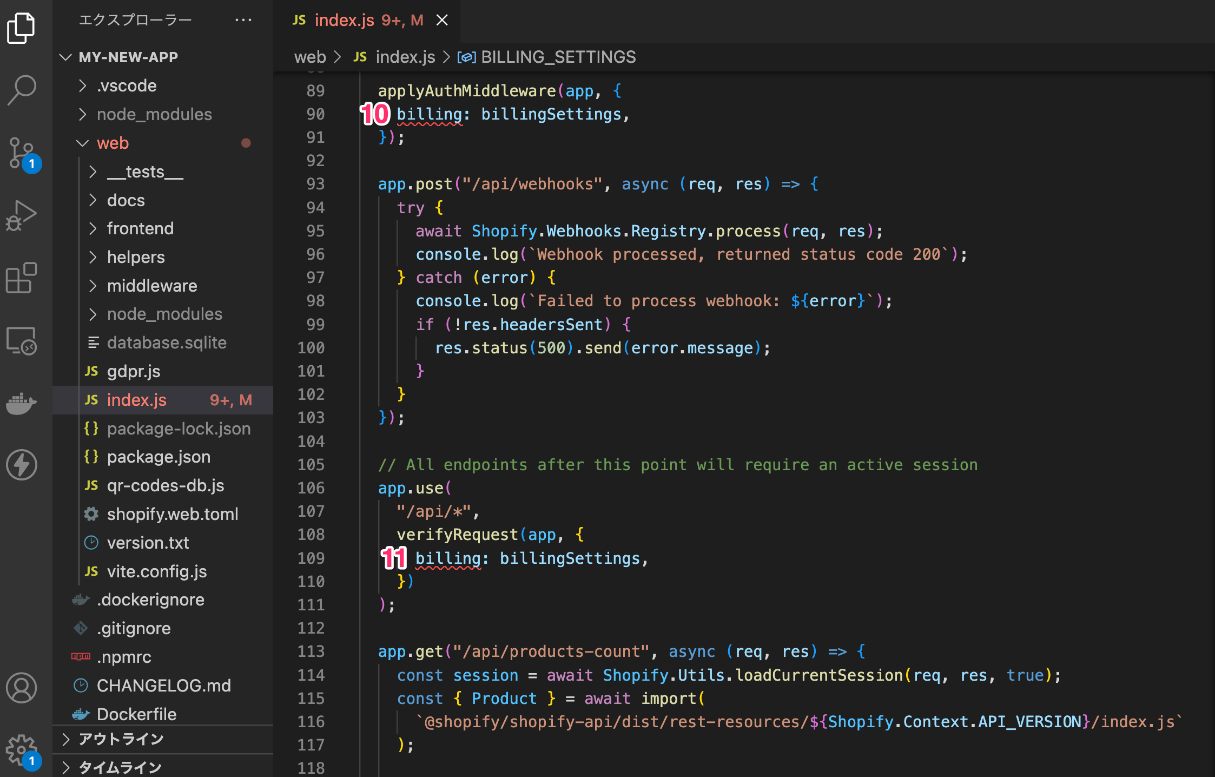Open the Extensions view

pos(22,278)
